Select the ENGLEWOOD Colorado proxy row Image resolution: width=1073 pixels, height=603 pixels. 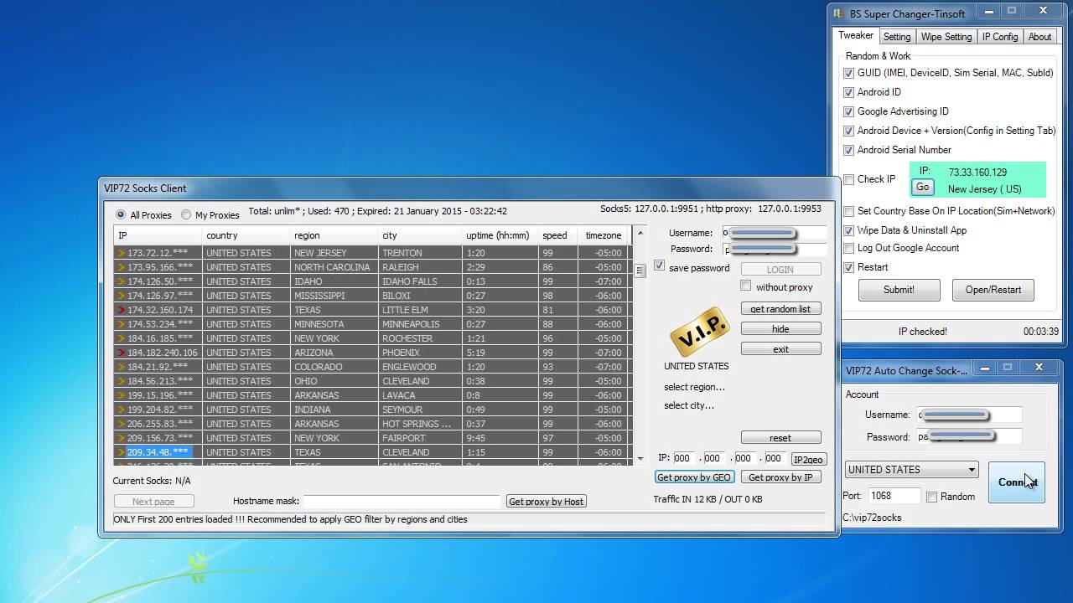(372, 367)
